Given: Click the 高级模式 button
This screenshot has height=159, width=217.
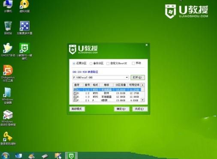Looking at the screenshot, I should click(77, 109).
